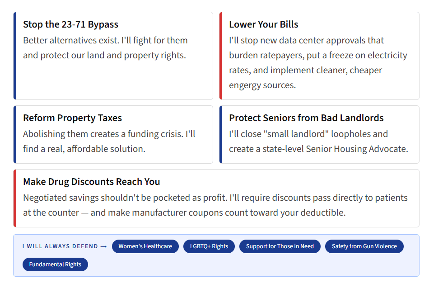429x288 pixels.
Task: Click the Women's Healthcare pill
Action: tap(145, 246)
